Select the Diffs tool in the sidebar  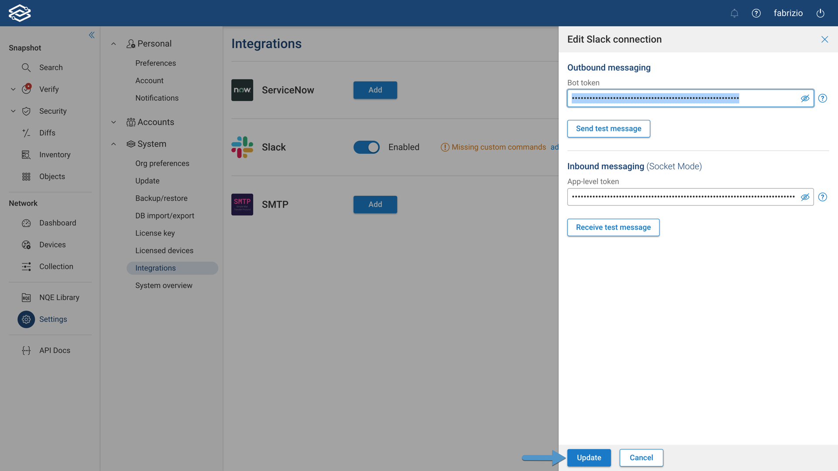(47, 133)
